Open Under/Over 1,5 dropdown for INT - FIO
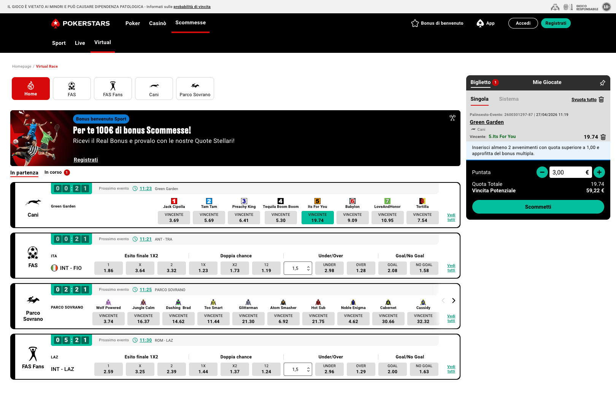Screen dimensions: 616x412 298,268
